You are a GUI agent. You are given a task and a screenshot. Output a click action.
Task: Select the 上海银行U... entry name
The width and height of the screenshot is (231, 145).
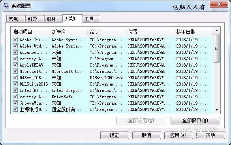(x=33, y=109)
